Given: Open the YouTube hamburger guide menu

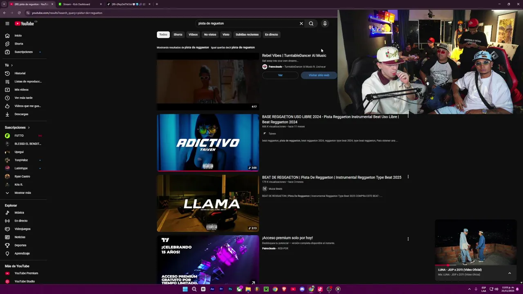Looking at the screenshot, I should (x=7, y=23).
